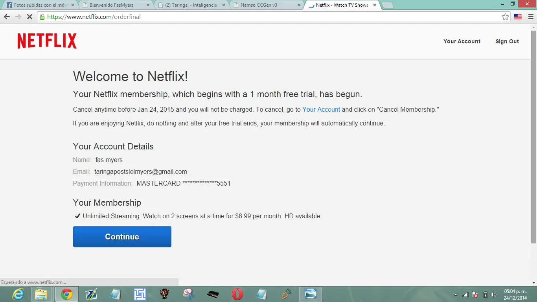Click the US flag extension icon
The height and width of the screenshot is (302, 537).
point(518,17)
